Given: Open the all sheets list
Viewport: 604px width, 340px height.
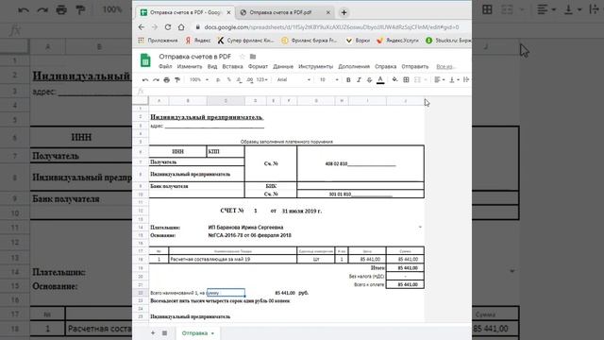Looking at the screenshot, I should [x=164, y=332].
